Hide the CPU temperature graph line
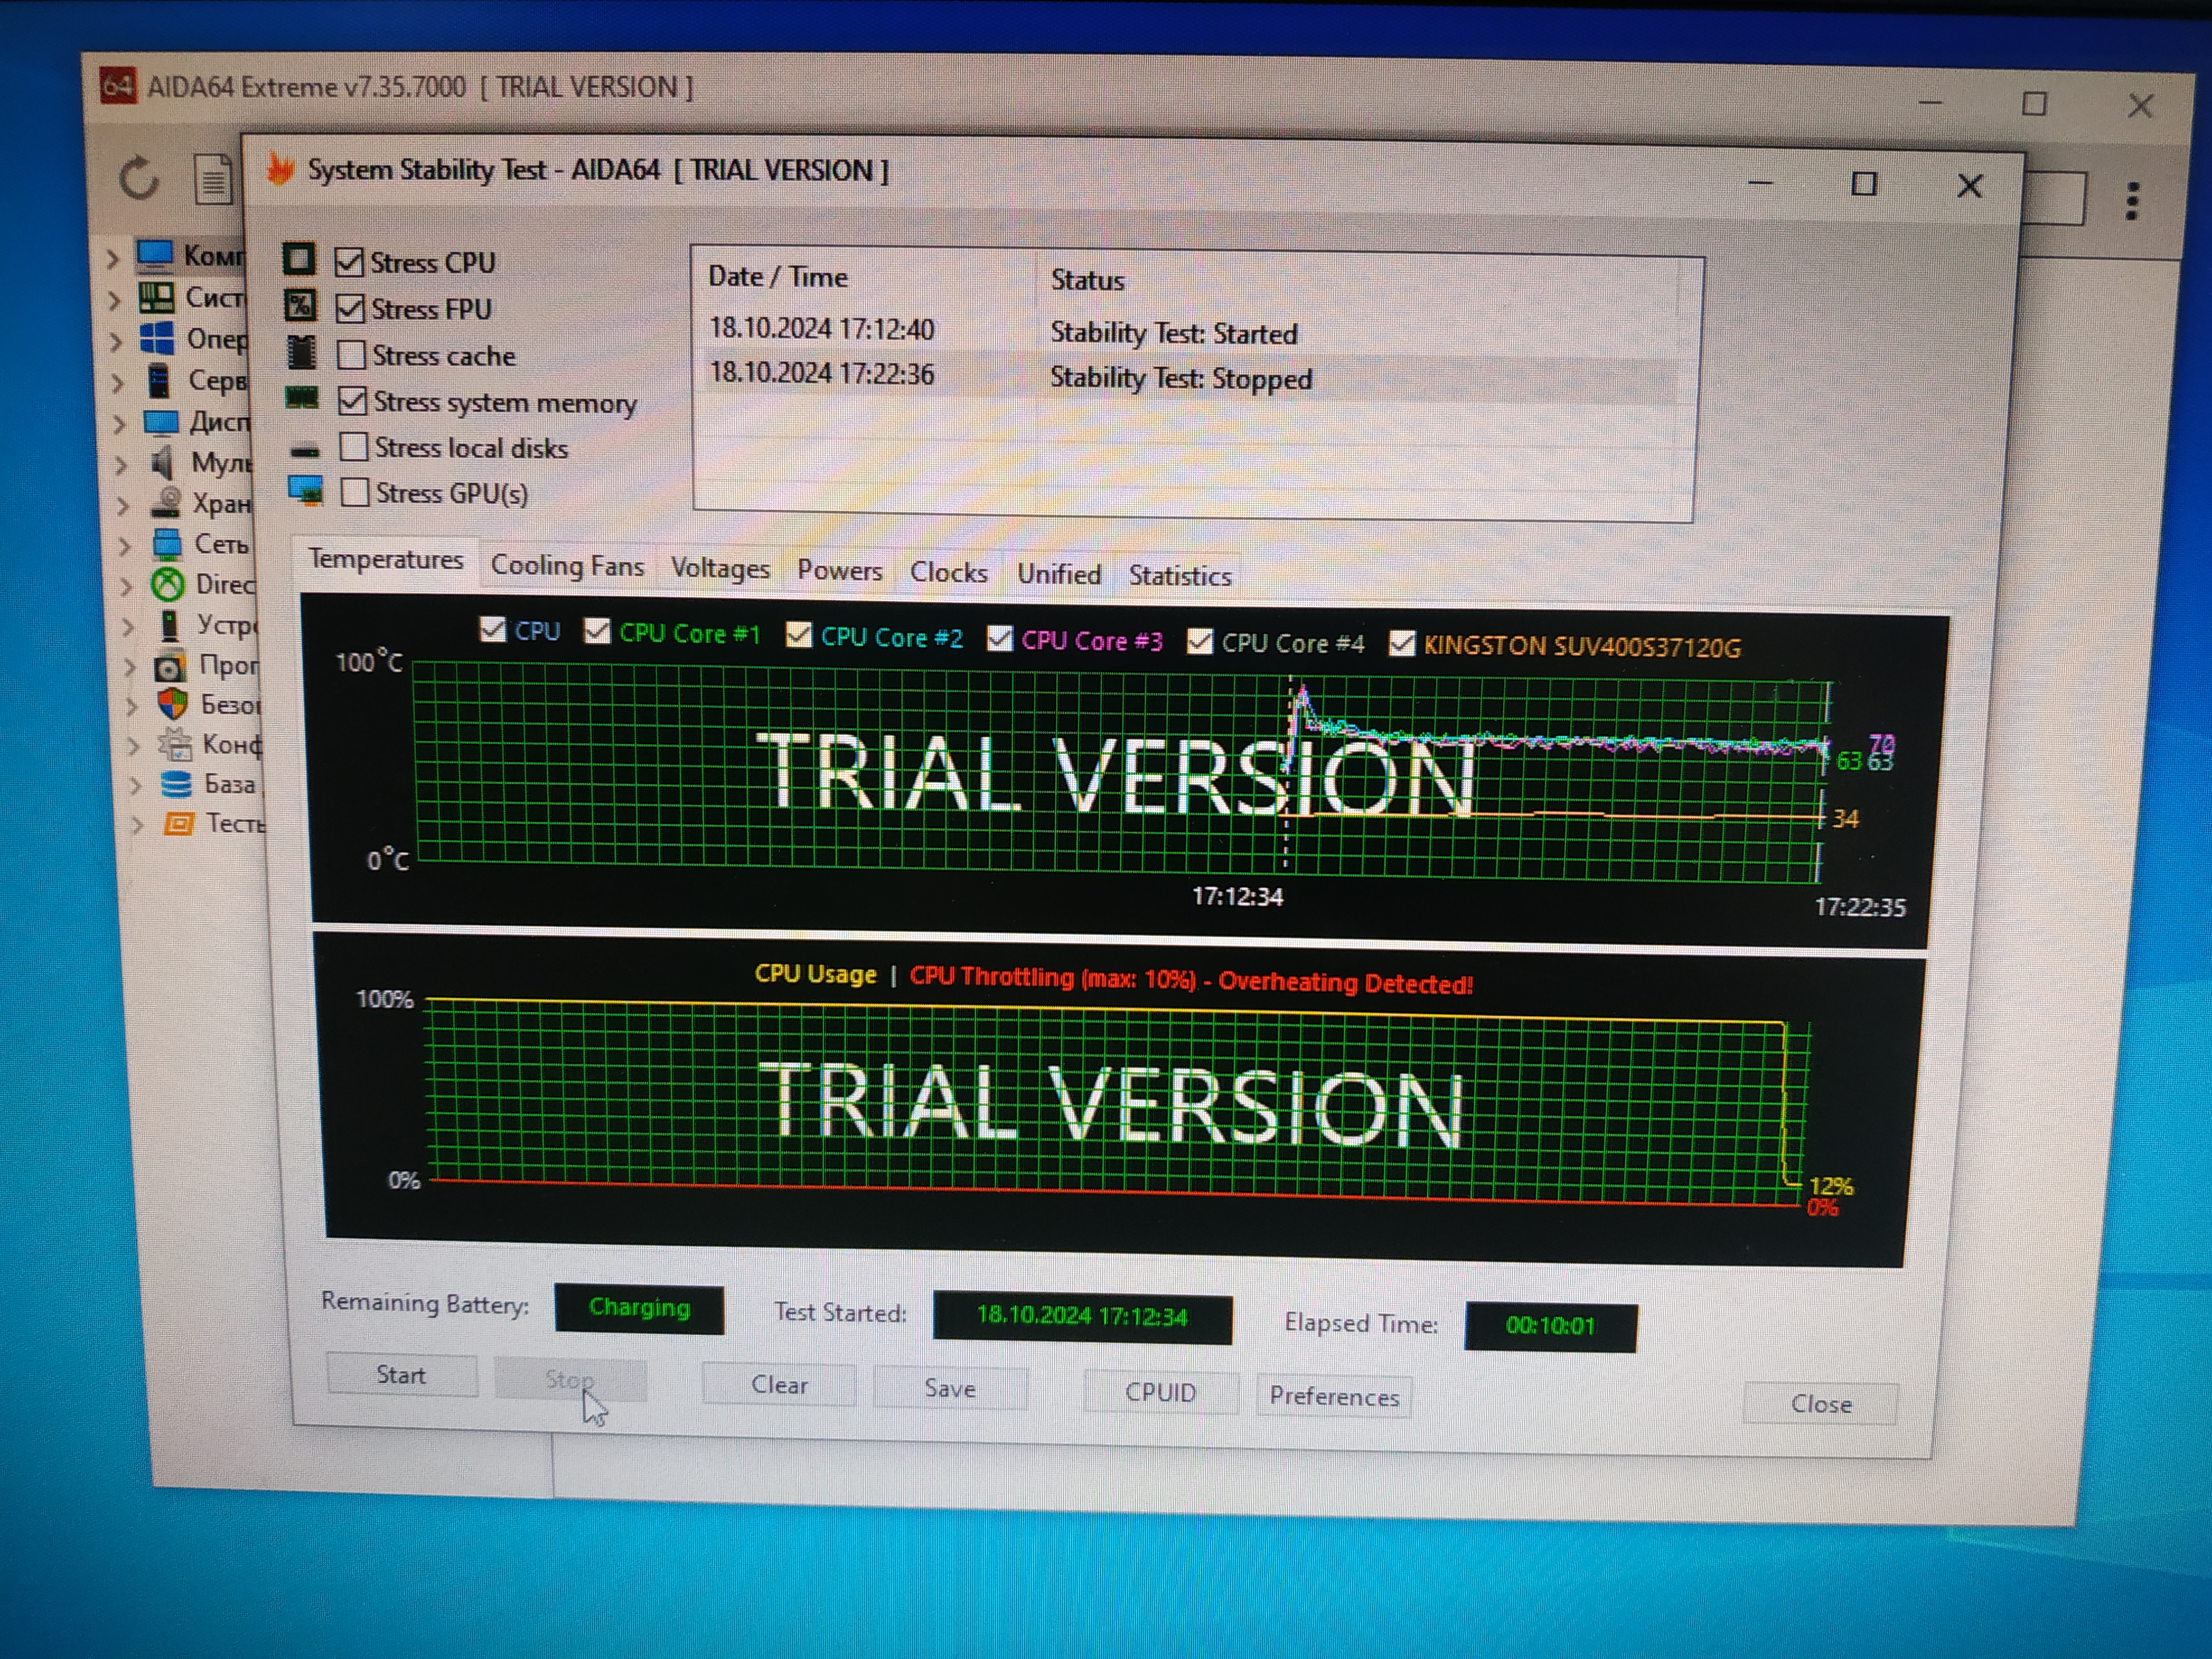 pos(492,629)
